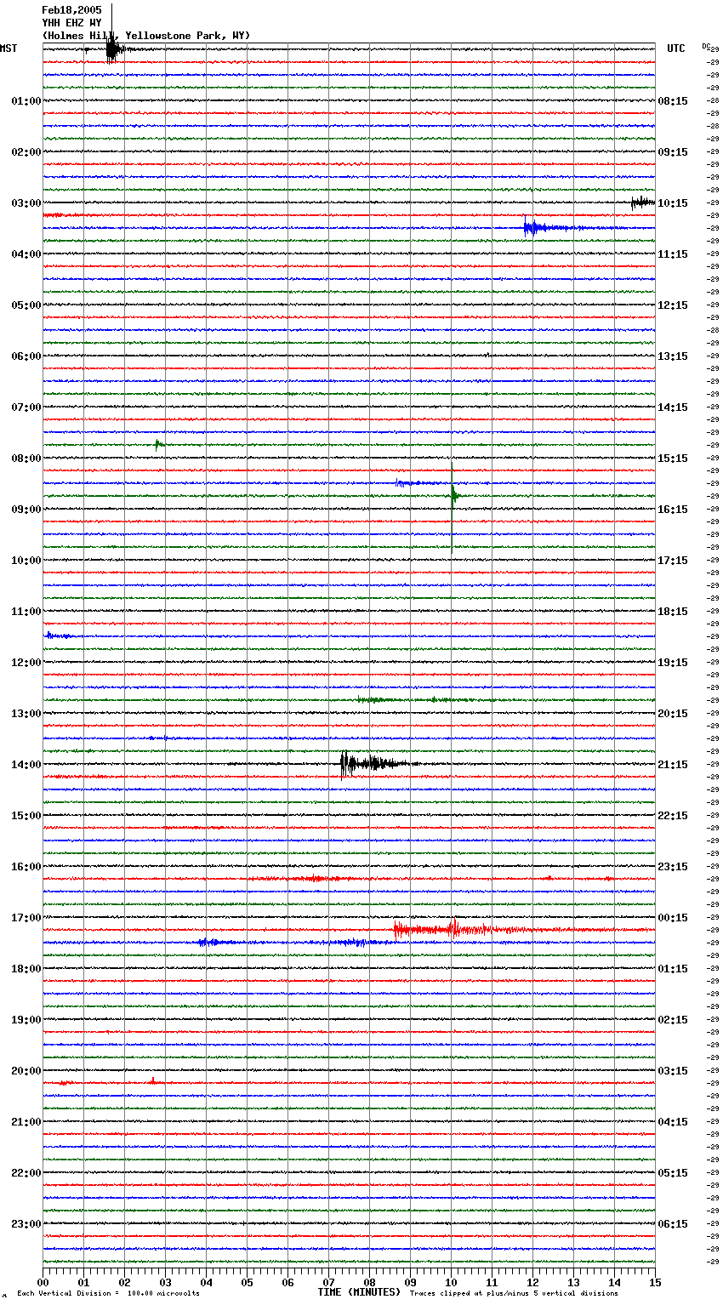Click minute 08 on the time axis
The height and width of the screenshot is (1305, 723).
(369, 1282)
